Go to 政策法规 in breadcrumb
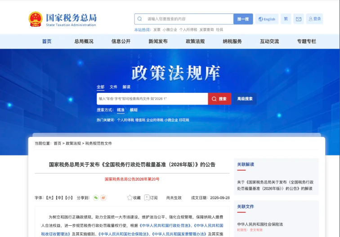Viewport: 340px width, 237px height. coord(73,143)
